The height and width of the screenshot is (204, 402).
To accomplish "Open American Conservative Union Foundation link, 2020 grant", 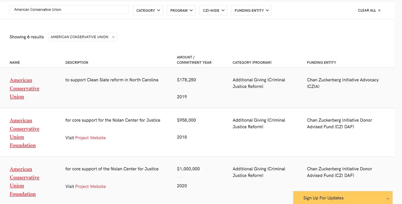I will (x=25, y=181).
